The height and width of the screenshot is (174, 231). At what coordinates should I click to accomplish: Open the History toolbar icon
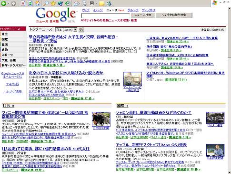pos(68,3)
